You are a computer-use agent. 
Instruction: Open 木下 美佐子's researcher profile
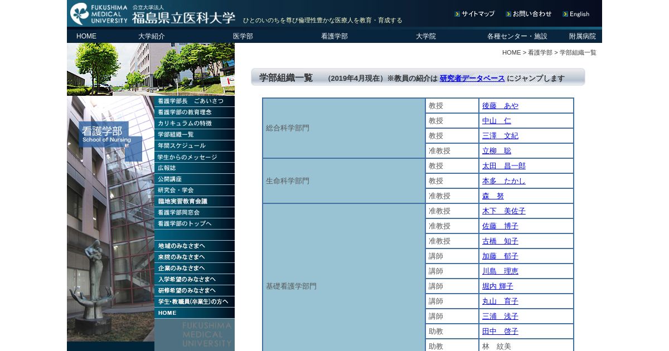[x=504, y=211]
